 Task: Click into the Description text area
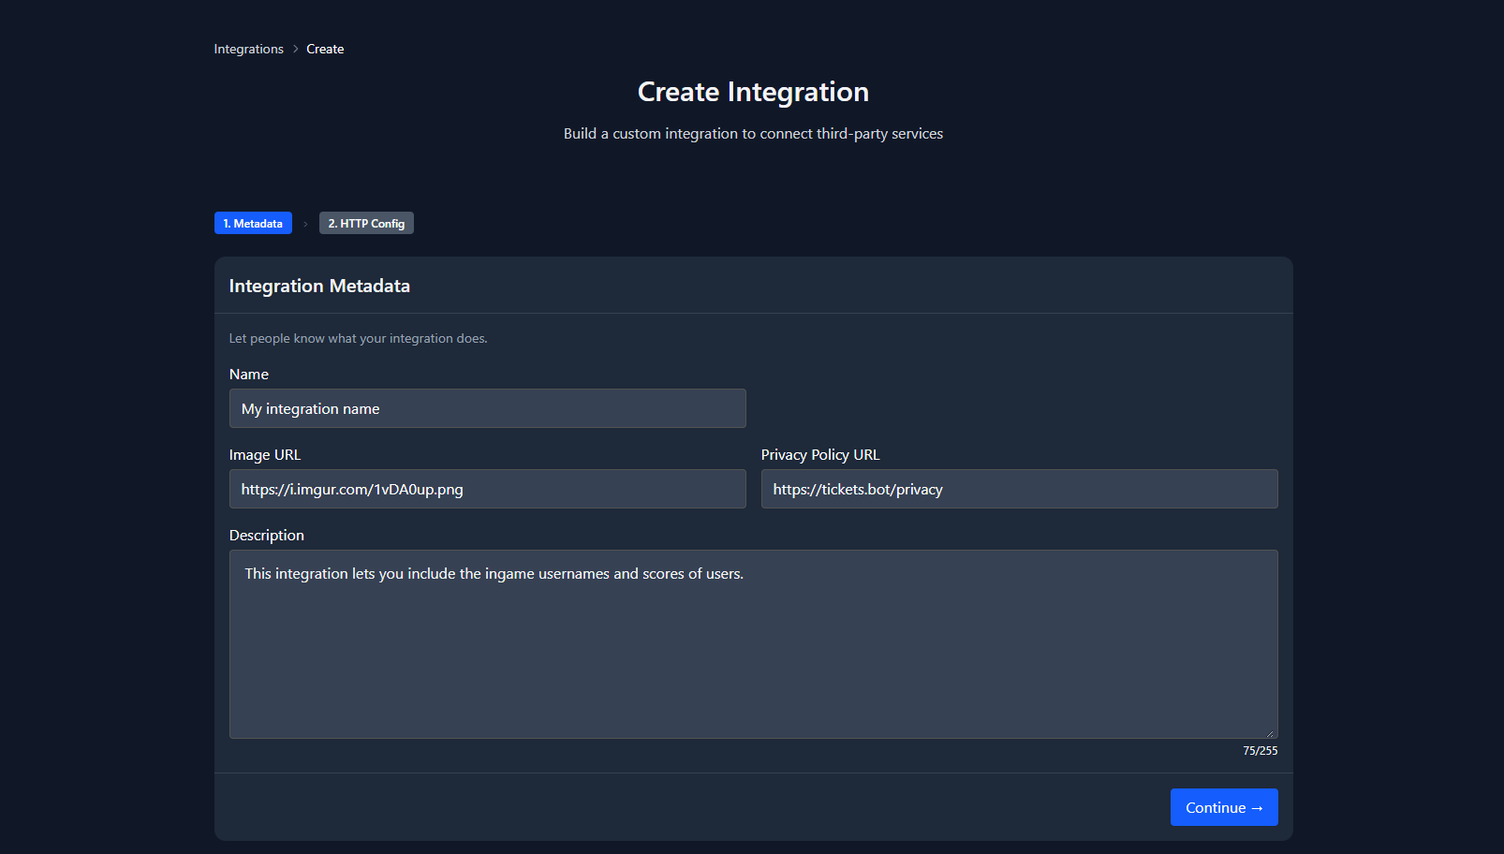(753, 644)
